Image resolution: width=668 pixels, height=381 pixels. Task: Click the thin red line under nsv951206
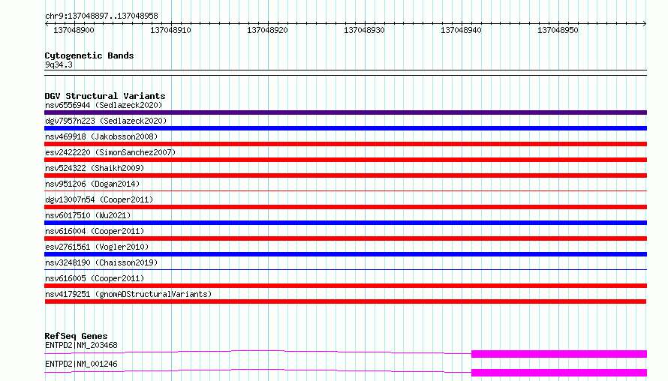(345, 190)
